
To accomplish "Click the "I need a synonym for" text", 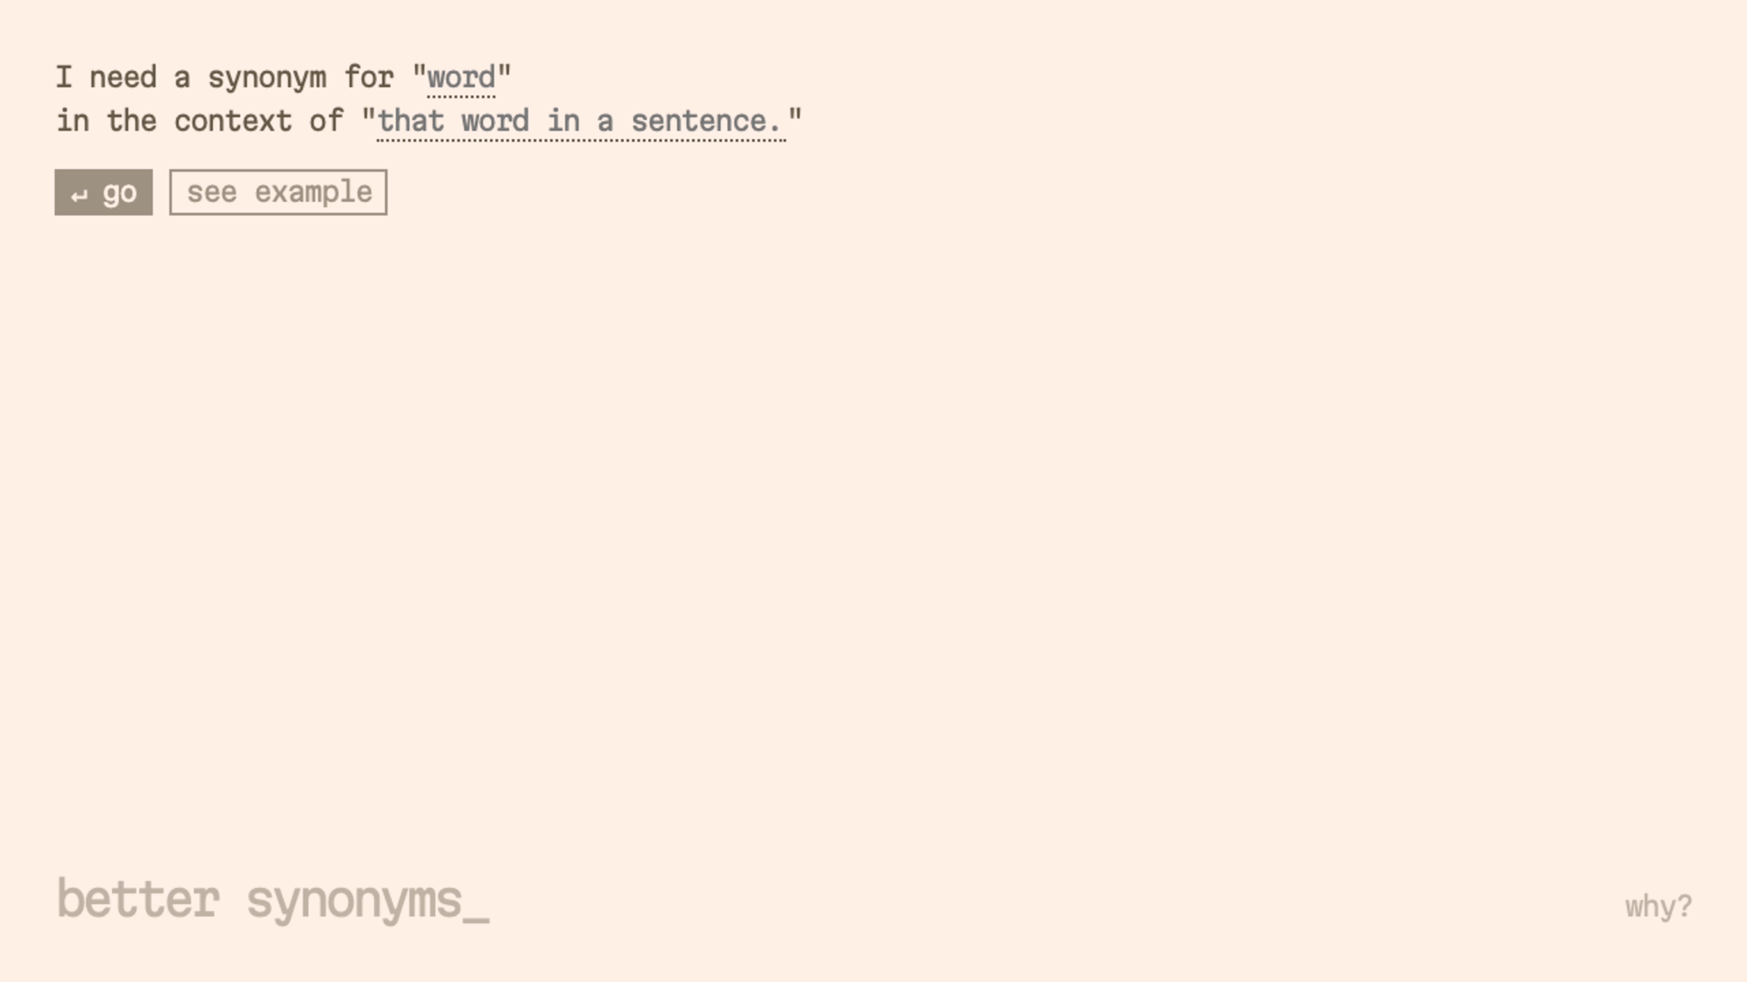I will [x=224, y=77].
